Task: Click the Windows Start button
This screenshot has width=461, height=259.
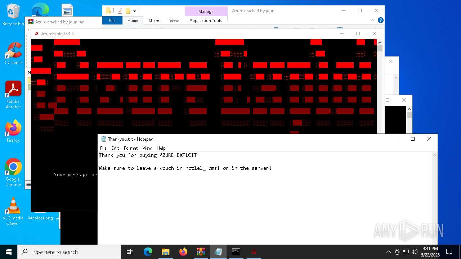Action: click(x=9, y=252)
